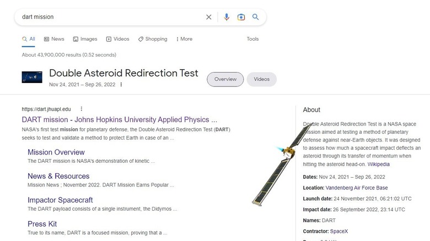Click the mission thumbnail beside the title
This screenshot has width=430, height=241.
[32, 77]
